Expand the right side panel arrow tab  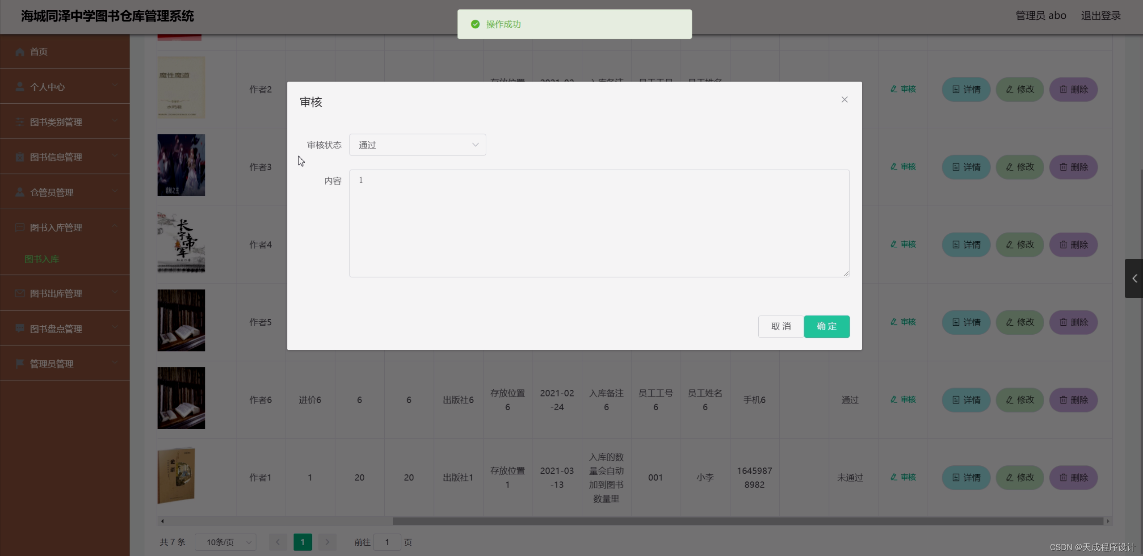tap(1134, 278)
